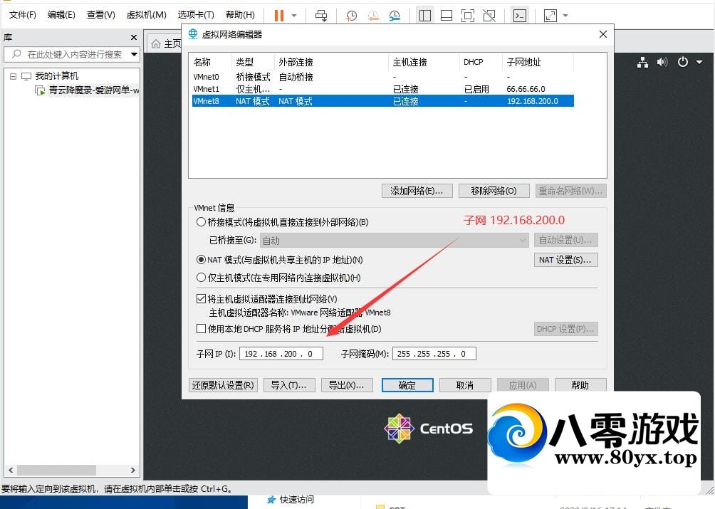Viewport: 715px width, 509px height.
Task: Send Ctrl+Alt+Del to the virtual machine icon
Action: coord(321,16)
